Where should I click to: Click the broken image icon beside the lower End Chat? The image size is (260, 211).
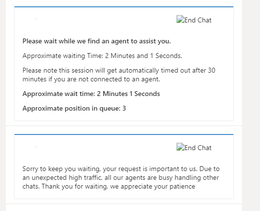click(x=180, y=147)
